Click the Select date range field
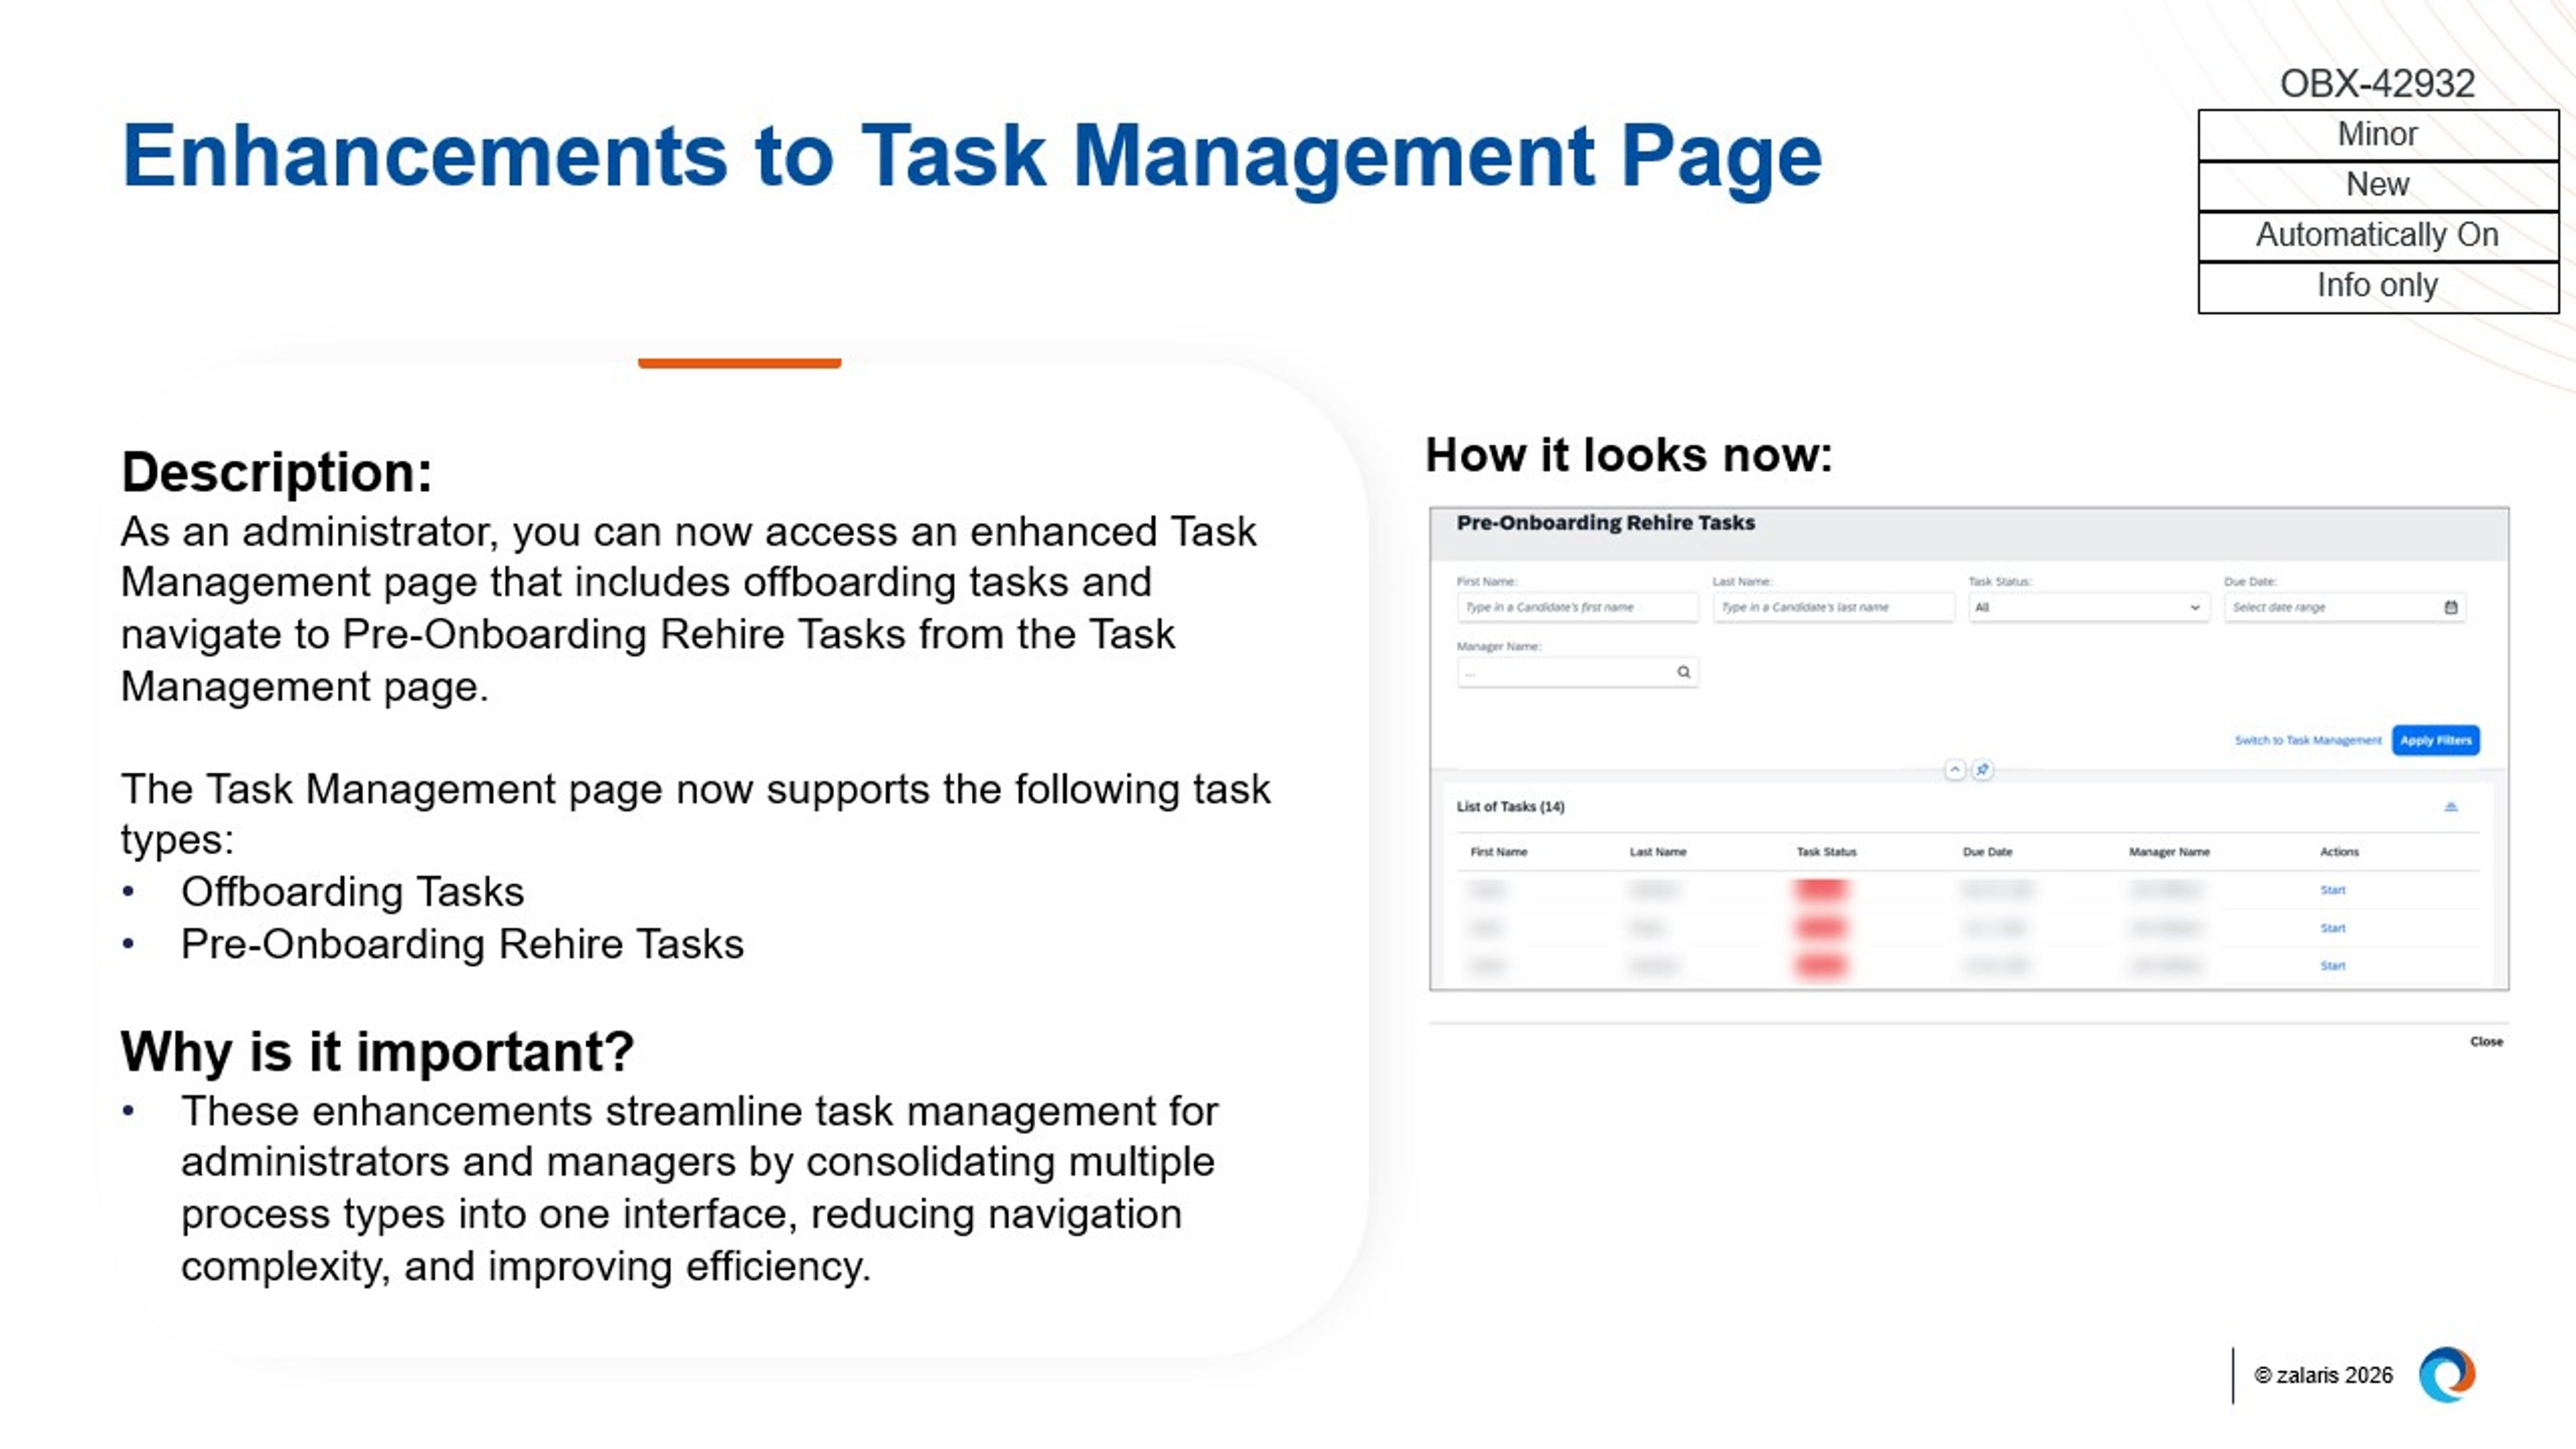 click(x=2344, y=607)
